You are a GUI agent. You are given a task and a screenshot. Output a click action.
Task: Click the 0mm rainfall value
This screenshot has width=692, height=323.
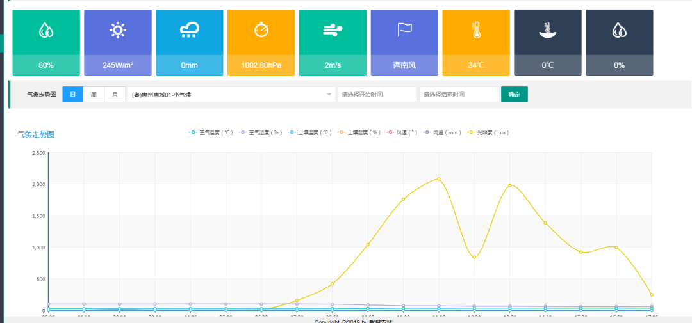pos(189,65)
